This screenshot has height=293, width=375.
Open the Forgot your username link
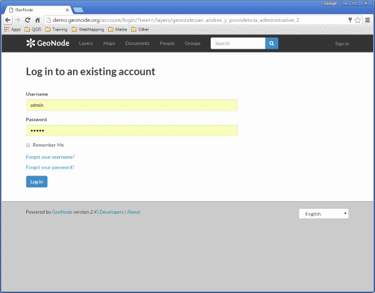pos(50,157)
